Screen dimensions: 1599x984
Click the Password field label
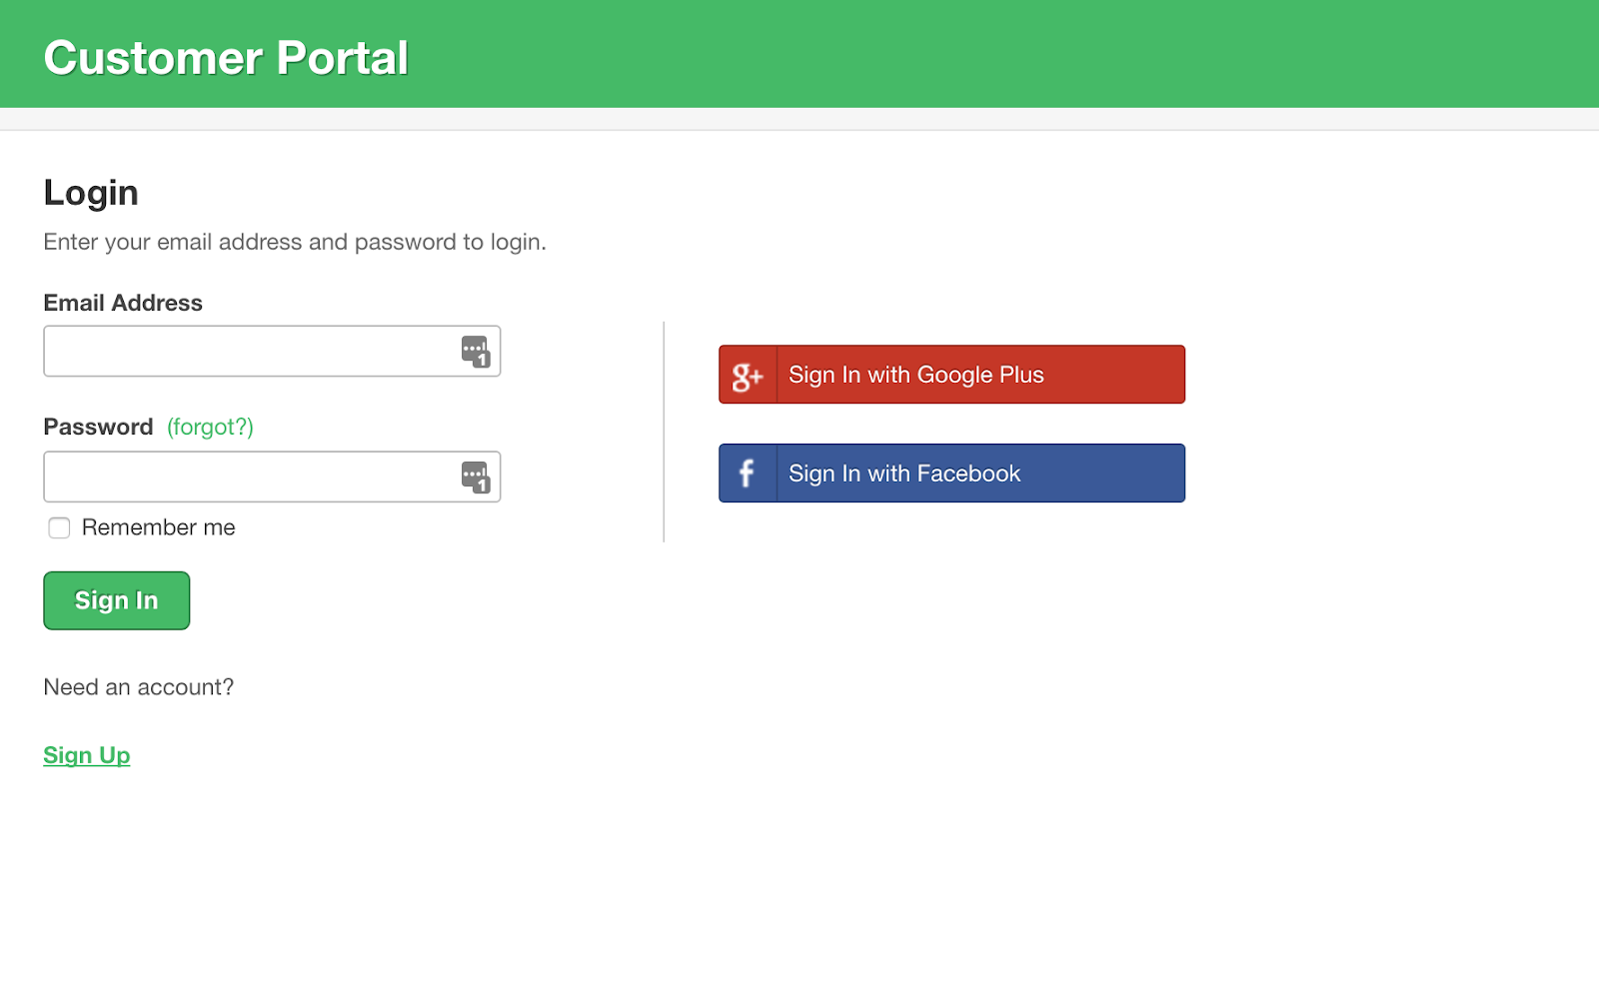(x=98, y=427)
